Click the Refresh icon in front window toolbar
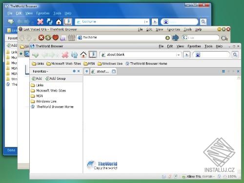244x183 pixels. tap(74, 55)
